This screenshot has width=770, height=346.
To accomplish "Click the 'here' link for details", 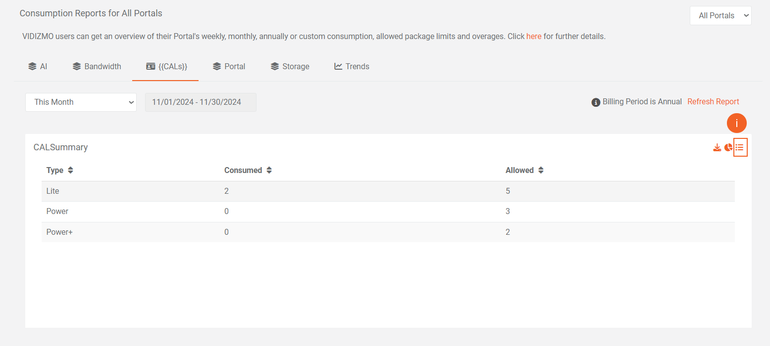I will (533, 36).
